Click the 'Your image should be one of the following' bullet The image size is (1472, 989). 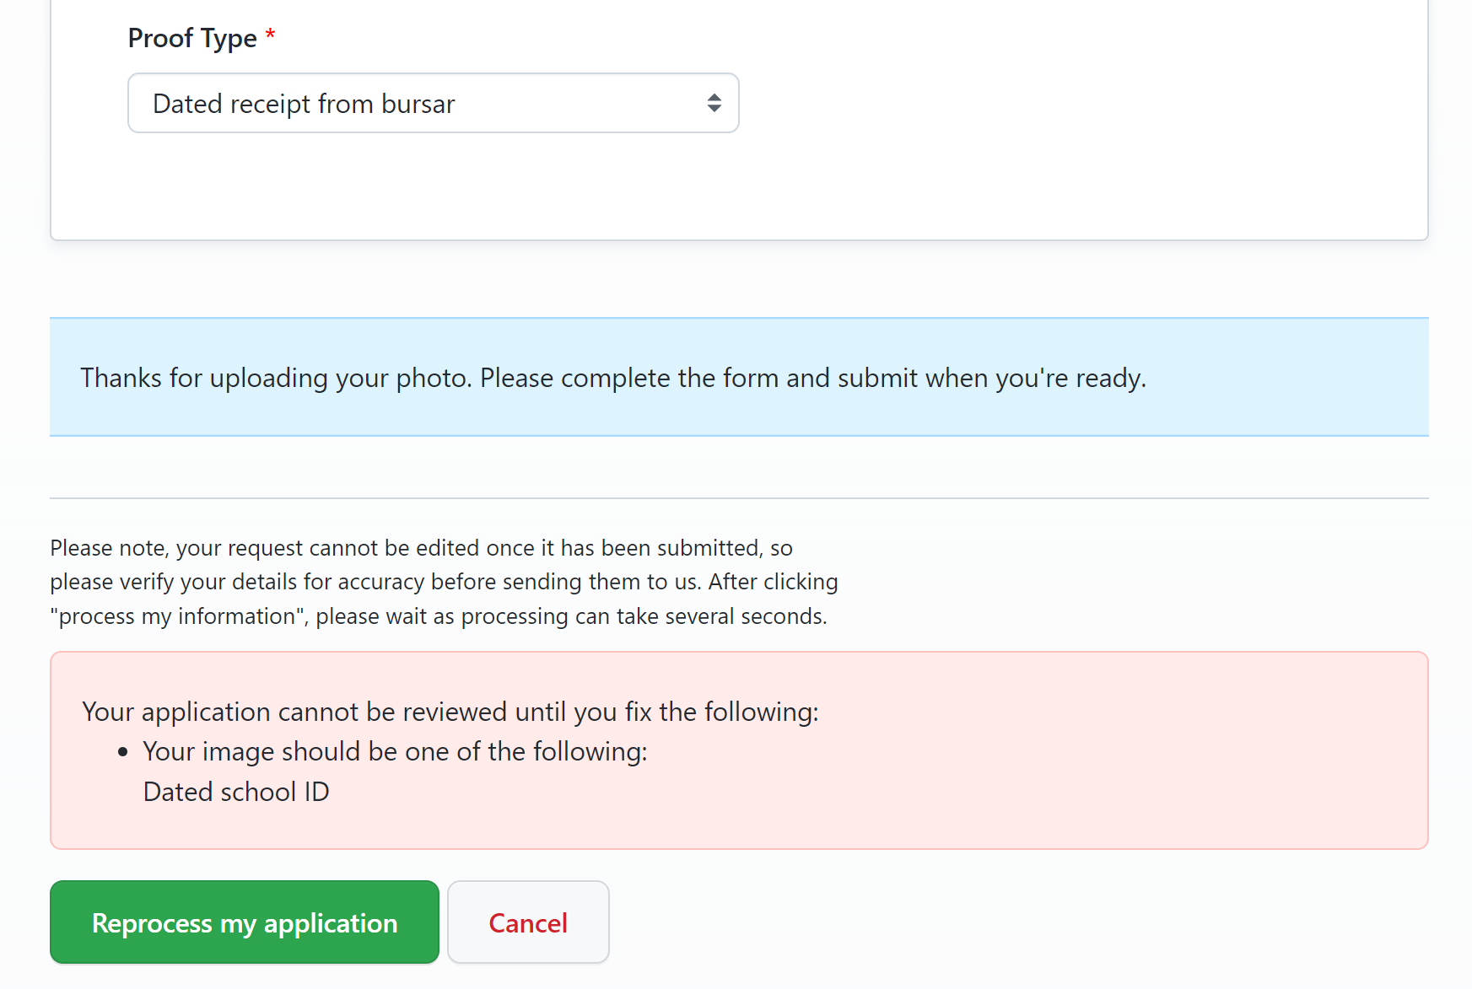[395, 751]
